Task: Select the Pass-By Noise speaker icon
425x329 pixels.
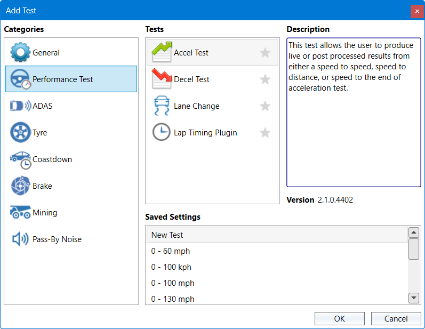Action: [x=20, y=239]
